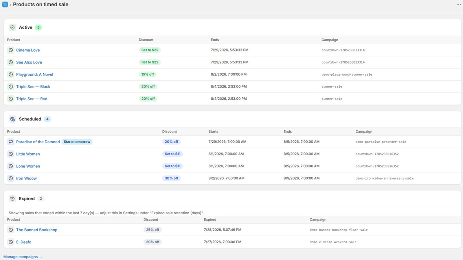Open the three-dot more options menu
The width and height of the screenshot is (463, 260).
[458, 4]
